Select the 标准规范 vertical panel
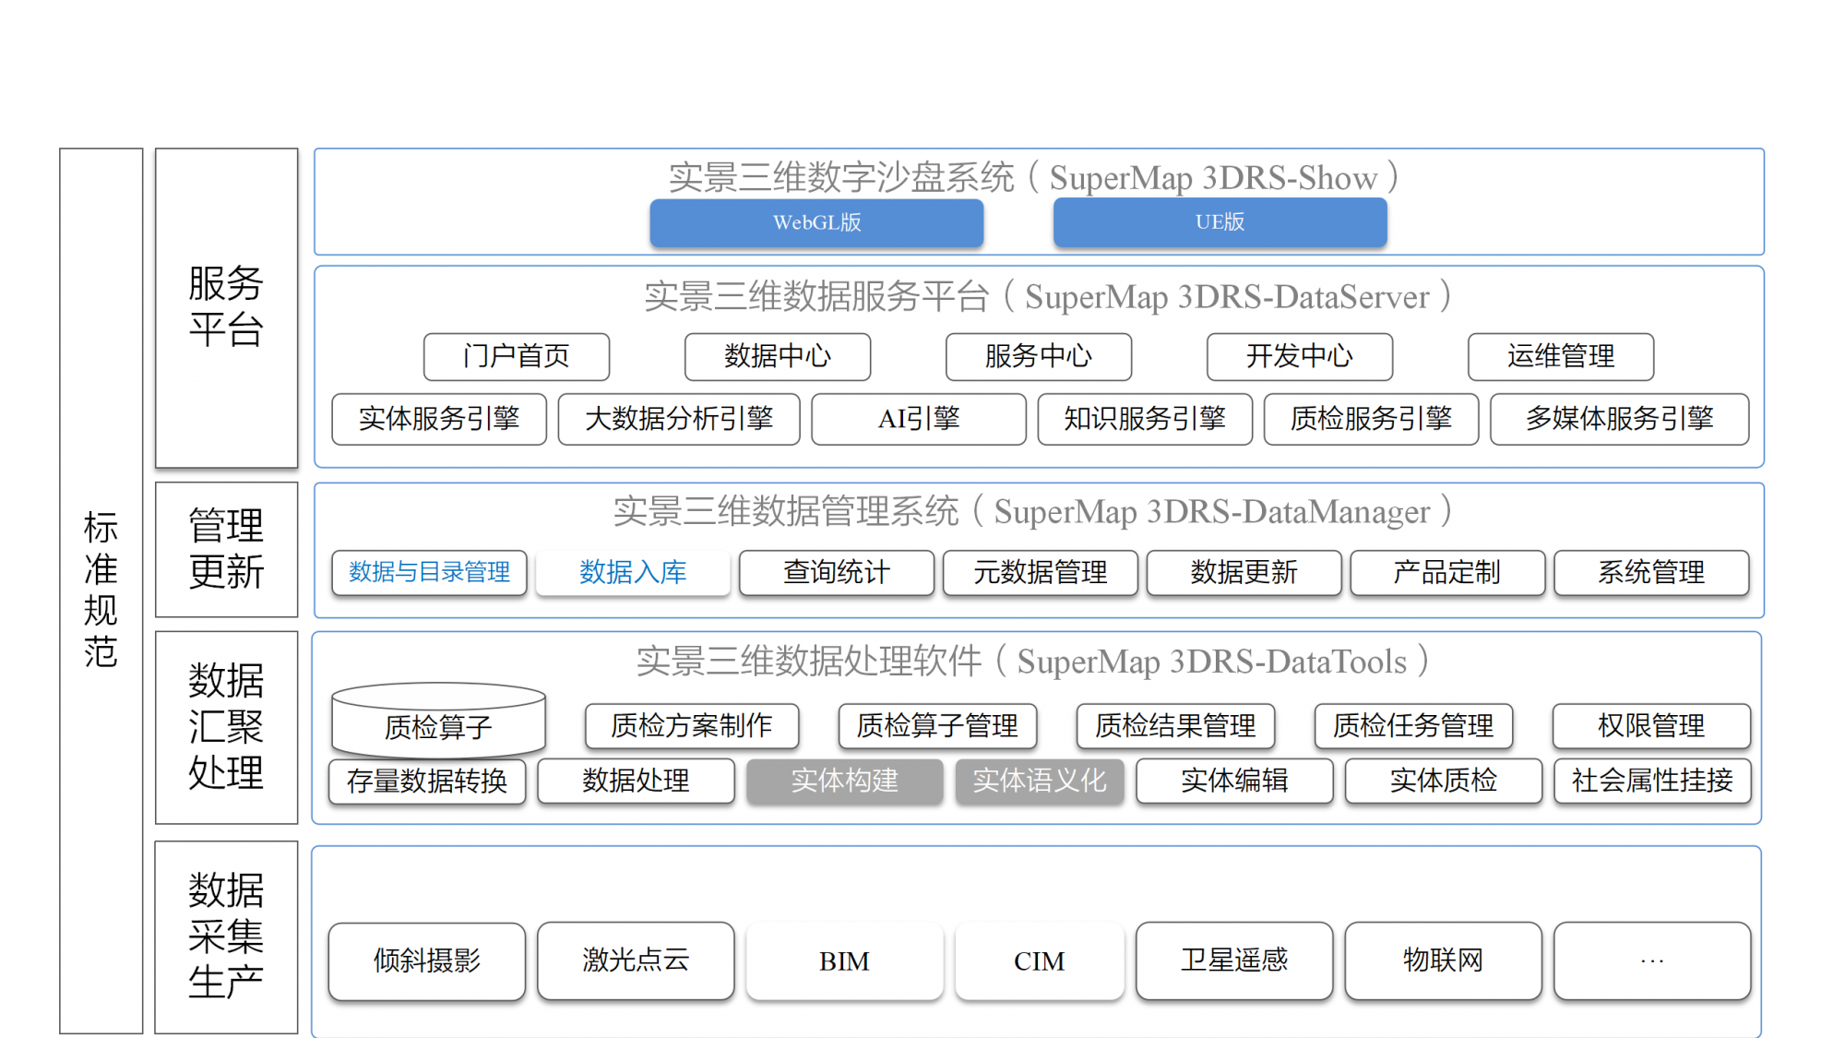The height and width of the screenshot is (1038, 1845). [101, 591]
